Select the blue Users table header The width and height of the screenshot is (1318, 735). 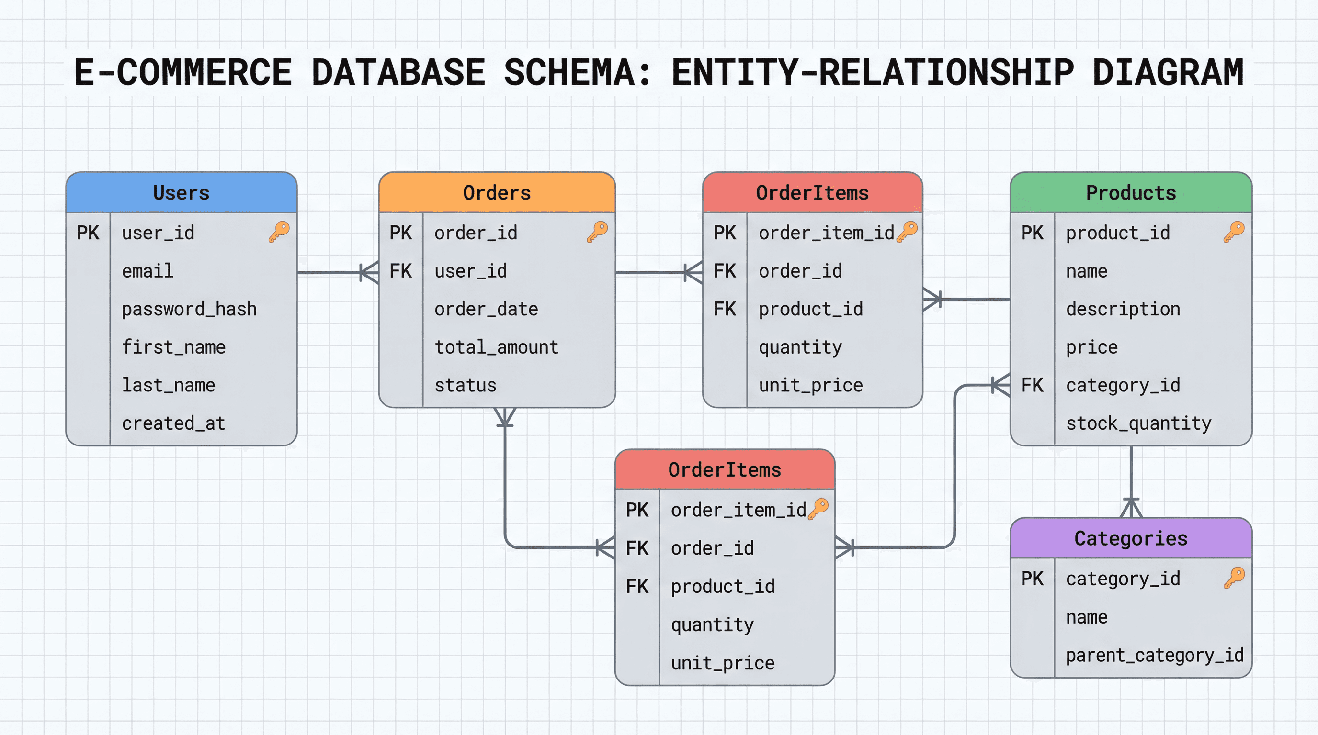click(181, 193)
